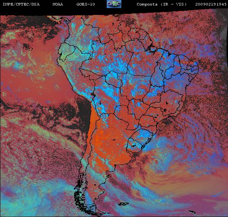Select the INPE/CPTEC/DSA header text
Viewport: 228px width, 217px height.
tap(21, 4)
